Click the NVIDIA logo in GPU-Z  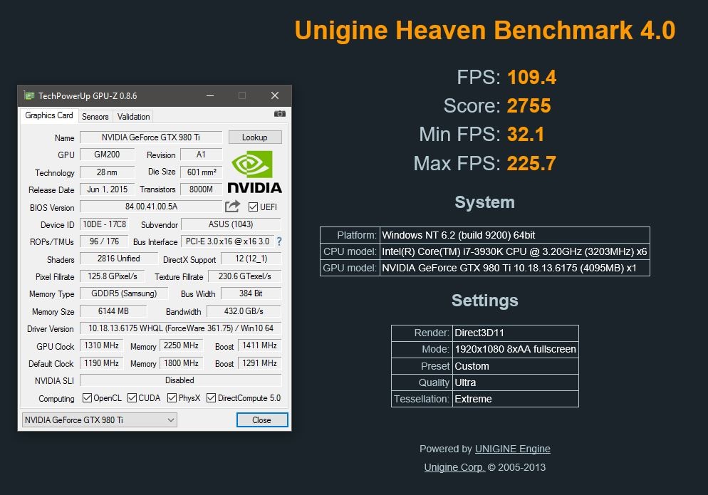pyautogui.click(x=255, y=172)
